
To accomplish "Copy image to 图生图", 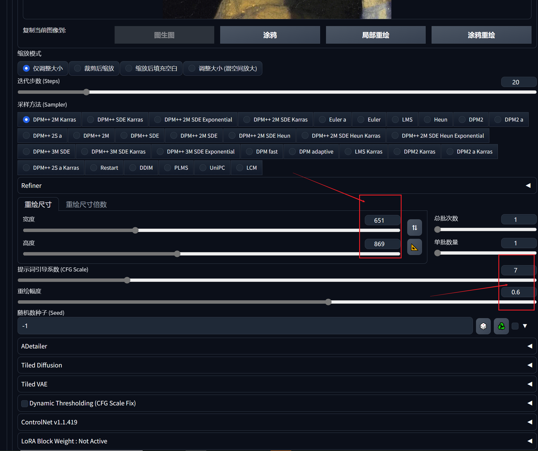I will [x=164, y=35].
